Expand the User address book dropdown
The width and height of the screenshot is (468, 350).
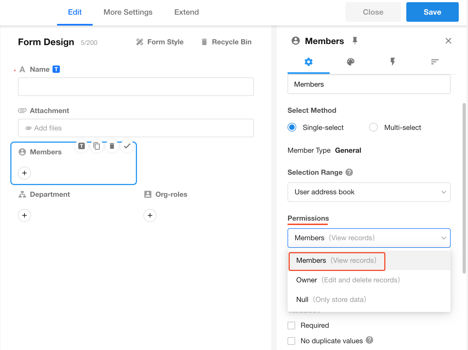coord(369,192)
